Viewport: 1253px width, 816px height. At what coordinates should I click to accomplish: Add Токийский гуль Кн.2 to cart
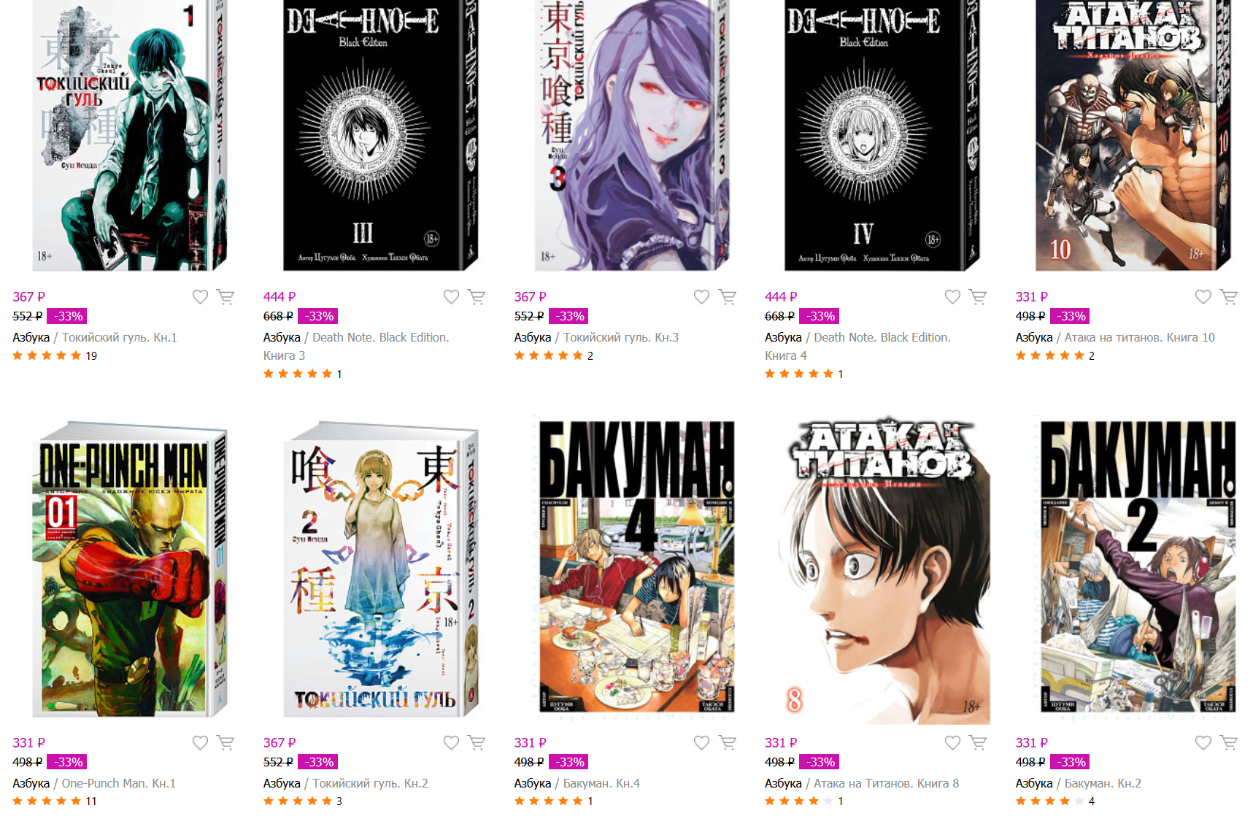pos(477,743)
